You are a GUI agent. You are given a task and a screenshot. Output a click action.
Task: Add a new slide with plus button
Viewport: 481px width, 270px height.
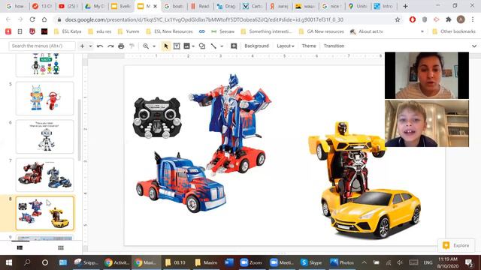[82, 46]
